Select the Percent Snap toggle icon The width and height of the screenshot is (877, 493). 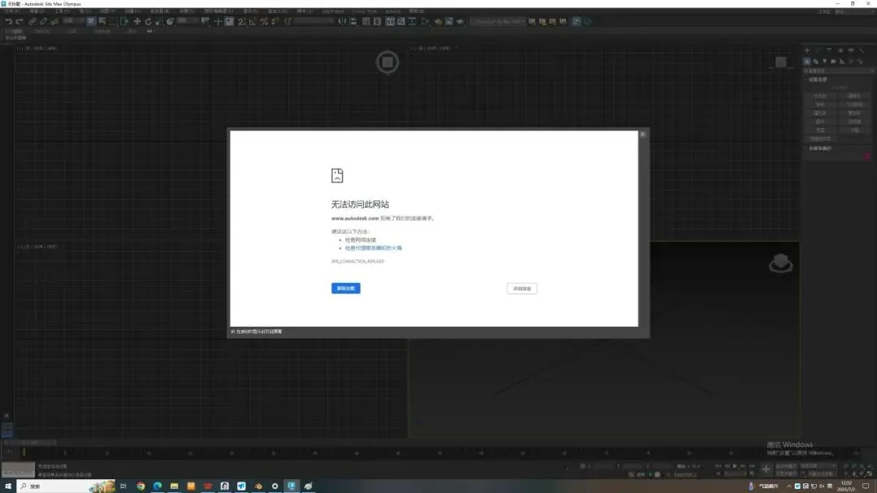pos(264,22)
